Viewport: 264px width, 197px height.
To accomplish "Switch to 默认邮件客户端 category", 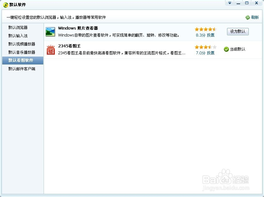I will 22,69.
